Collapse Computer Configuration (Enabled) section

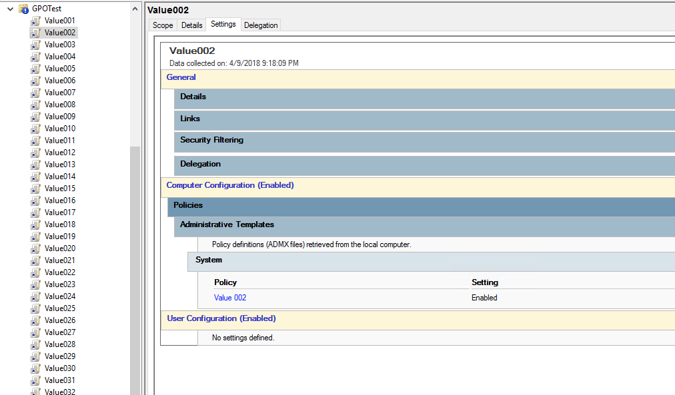(x=229, y=185)
